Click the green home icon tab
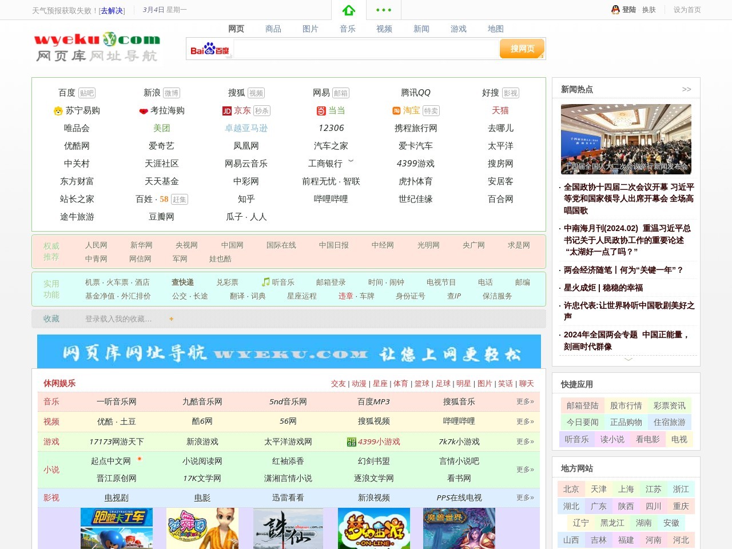This screenshot has width=732, height=549. coord(349,10)
